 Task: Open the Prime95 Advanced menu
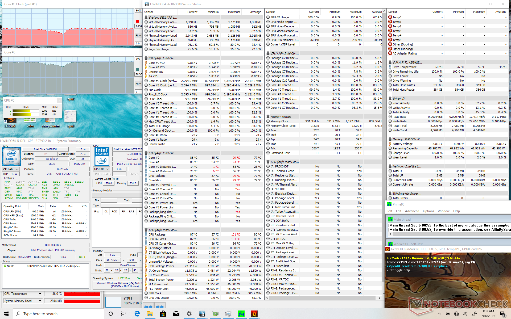tap(412, 211)
